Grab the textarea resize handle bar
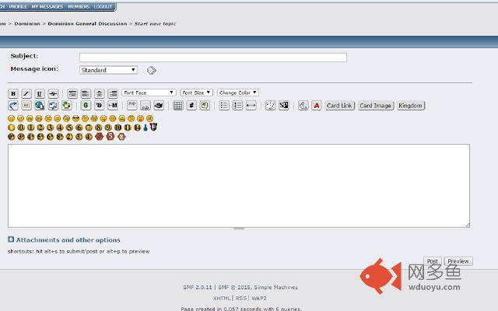The width and height of the screenshot is (498, 311). [239, 228]
